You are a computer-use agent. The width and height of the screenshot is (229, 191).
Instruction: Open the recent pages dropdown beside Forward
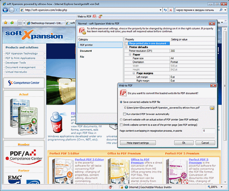[17, 10]
